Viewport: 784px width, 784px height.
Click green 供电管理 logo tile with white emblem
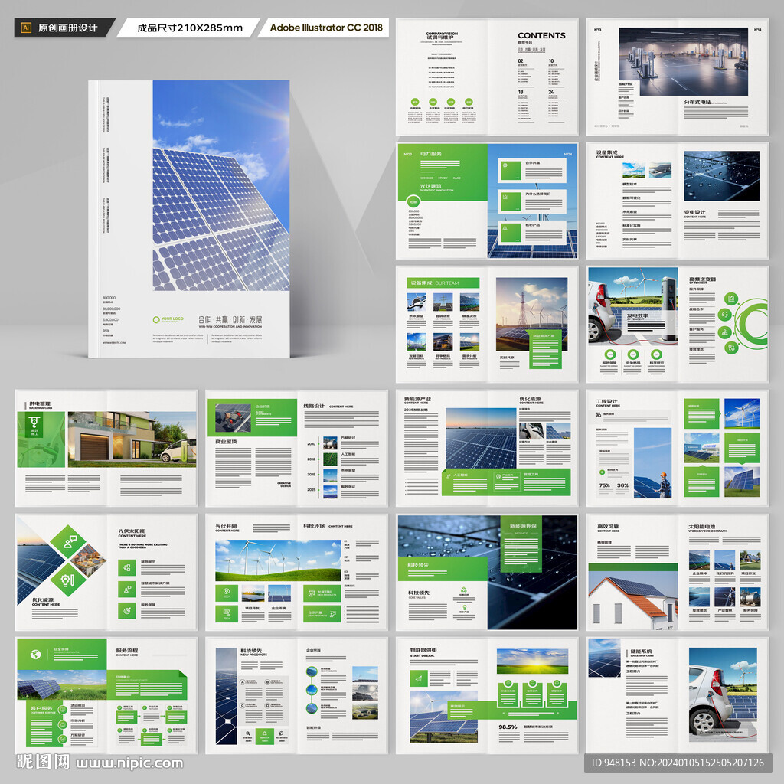34,425
